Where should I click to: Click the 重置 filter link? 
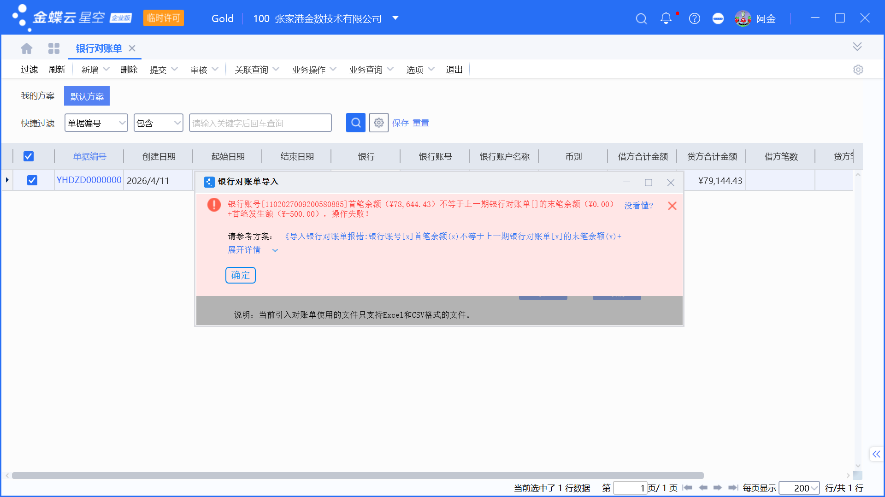[421, 123]
